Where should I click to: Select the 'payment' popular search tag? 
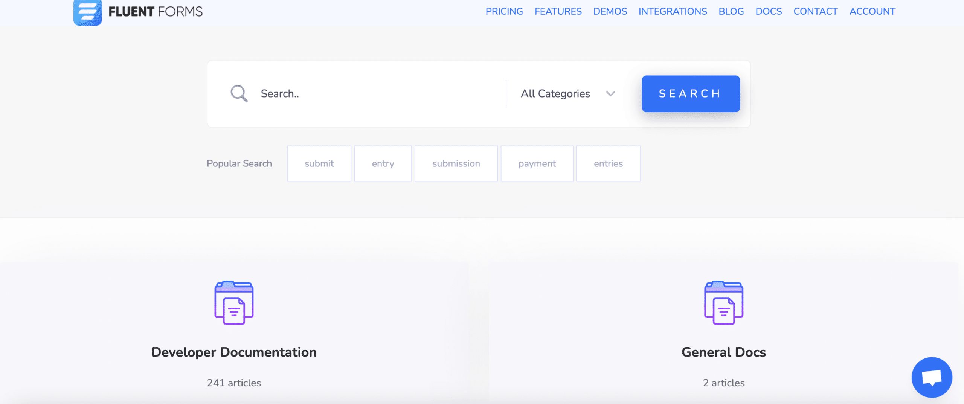click(x=537, y=163)
